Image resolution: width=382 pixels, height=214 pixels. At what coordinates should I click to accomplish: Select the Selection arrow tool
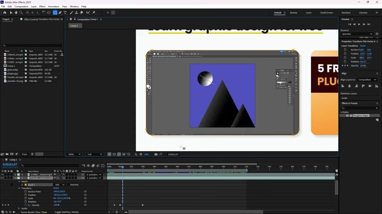pyautogui.click(x=11, y=12)
